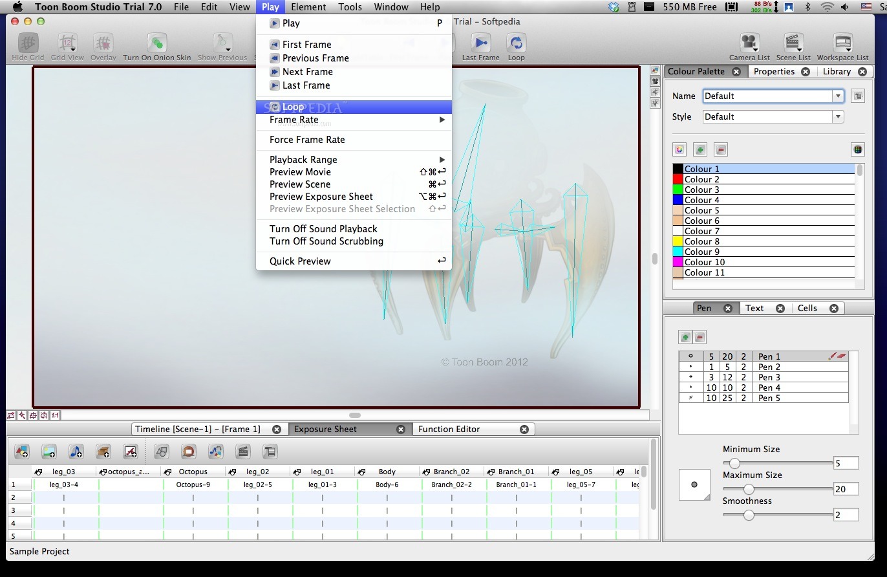887x577 pixels.
Task: Click the Smoothness slider
Action: [778, 515]
